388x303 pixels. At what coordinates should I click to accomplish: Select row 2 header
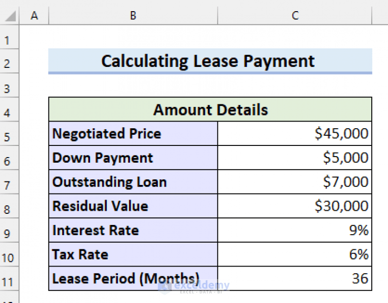[9, 61]
